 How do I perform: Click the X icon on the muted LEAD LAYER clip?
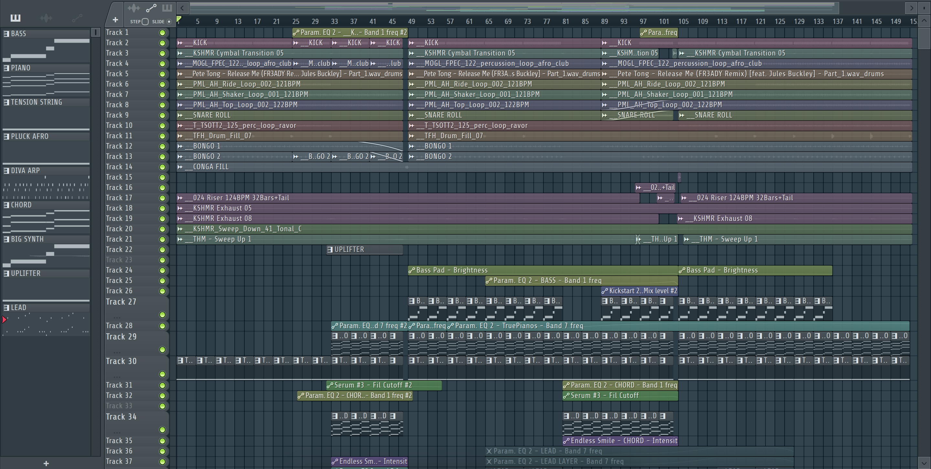[489, 462]
